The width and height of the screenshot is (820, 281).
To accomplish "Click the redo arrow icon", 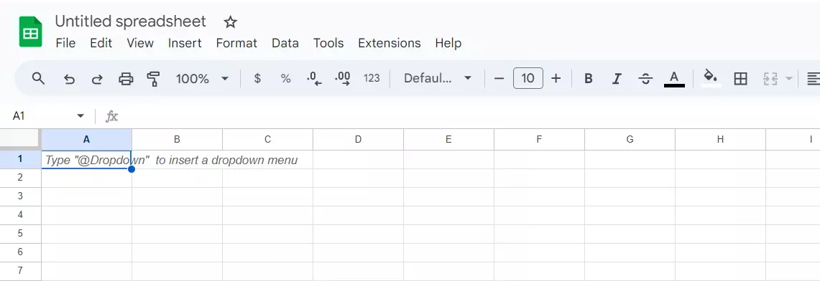I will [x=97, y=79].
